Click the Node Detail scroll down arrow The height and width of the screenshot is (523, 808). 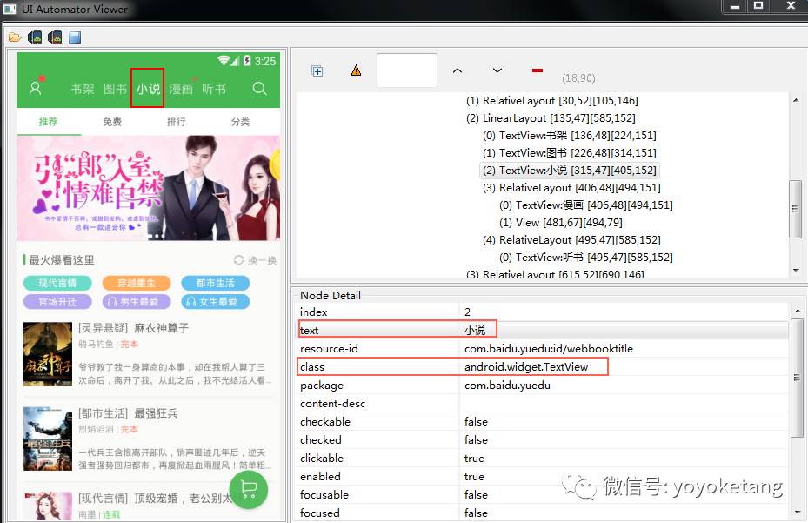(x=798, y=513)
